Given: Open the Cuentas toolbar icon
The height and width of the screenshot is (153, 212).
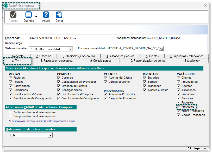Looking at the screenshot, I should pyautogui.click(x=28, y=15).
